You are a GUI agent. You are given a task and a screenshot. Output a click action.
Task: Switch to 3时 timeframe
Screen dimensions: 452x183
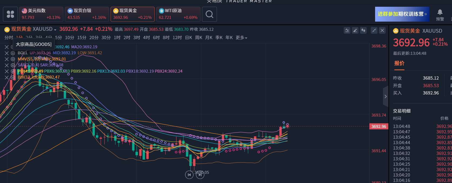click(136, 38)
